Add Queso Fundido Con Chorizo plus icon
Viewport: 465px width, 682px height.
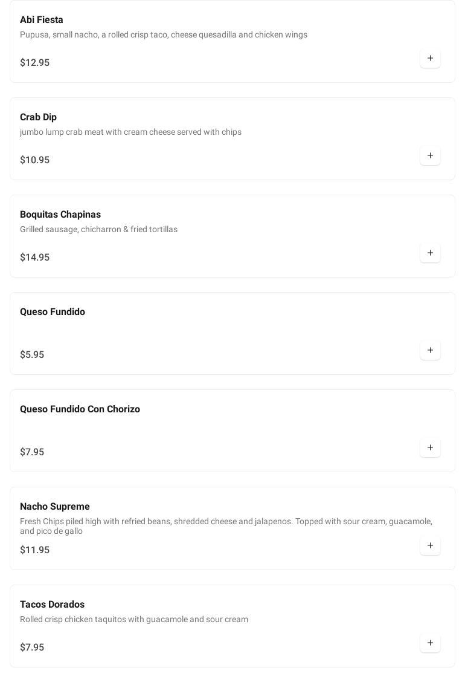tap(430, 448)
